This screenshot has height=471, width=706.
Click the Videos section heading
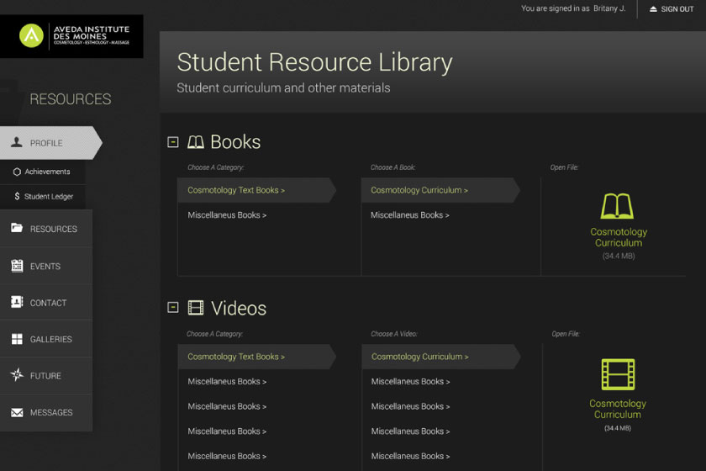239,309
